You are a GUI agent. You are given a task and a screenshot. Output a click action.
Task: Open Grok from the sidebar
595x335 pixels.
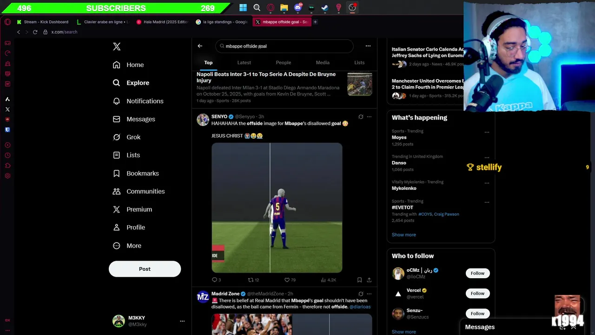click(x=127, y=137)
